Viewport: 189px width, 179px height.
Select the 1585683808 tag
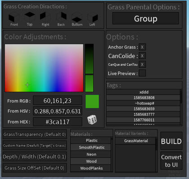pos(144,98)
